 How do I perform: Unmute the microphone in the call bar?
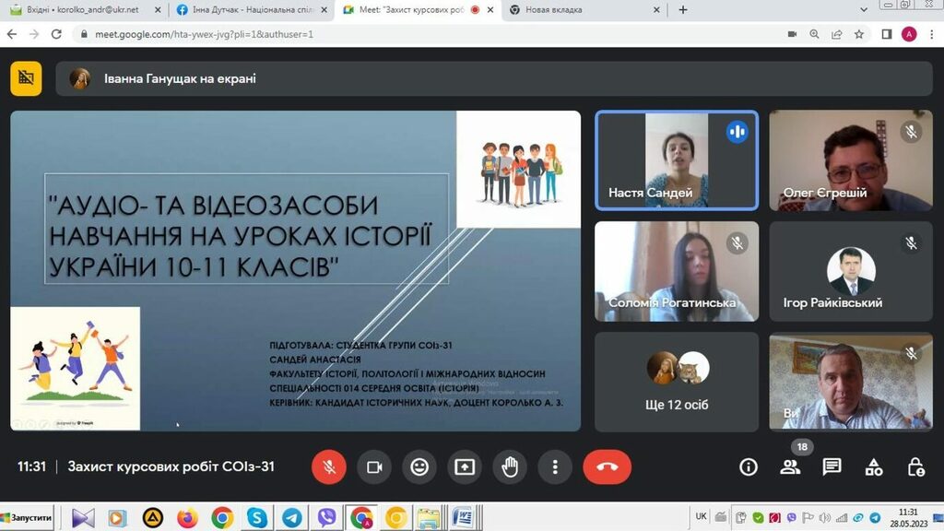[x=328, y=467]
